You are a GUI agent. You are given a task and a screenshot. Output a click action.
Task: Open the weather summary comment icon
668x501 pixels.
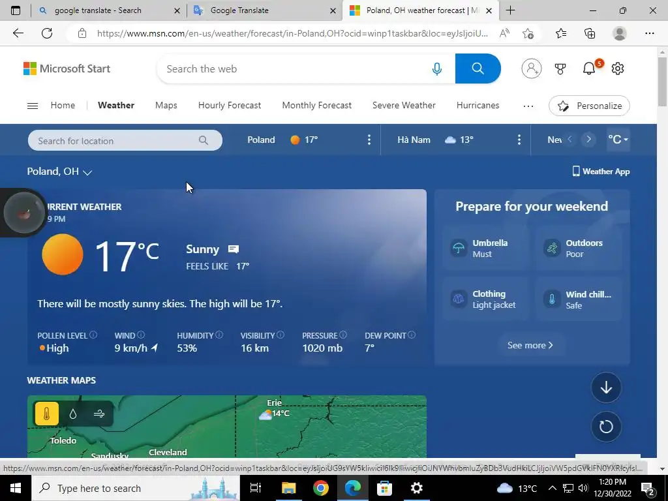pos(234,249)
